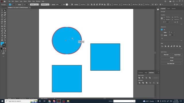Screen dimensions: 184x103
Task: Select the Eyedropper tool
Action: point(2,33)
